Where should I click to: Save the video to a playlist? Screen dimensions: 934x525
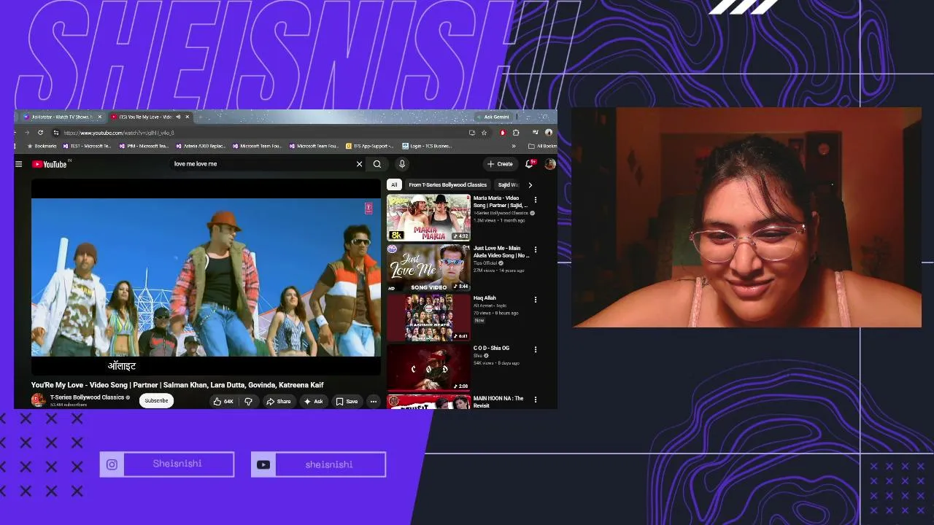point(347,401)
